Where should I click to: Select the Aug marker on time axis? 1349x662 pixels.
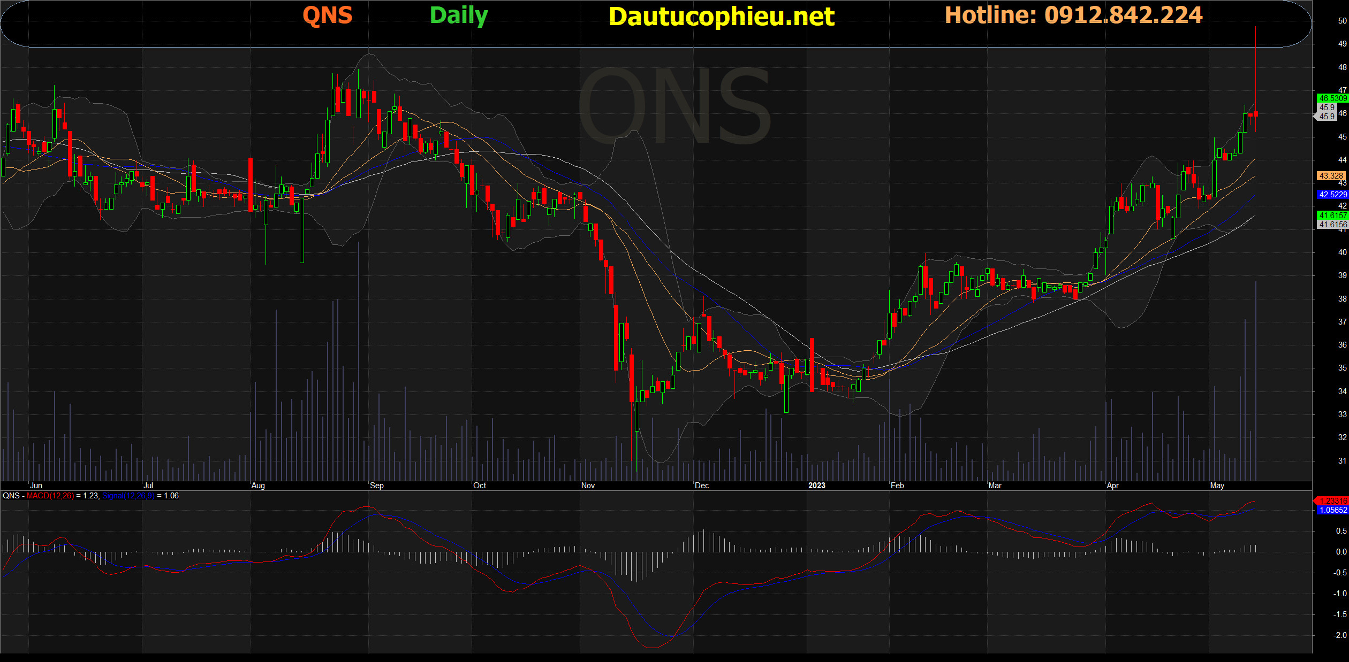click(258, 486)
